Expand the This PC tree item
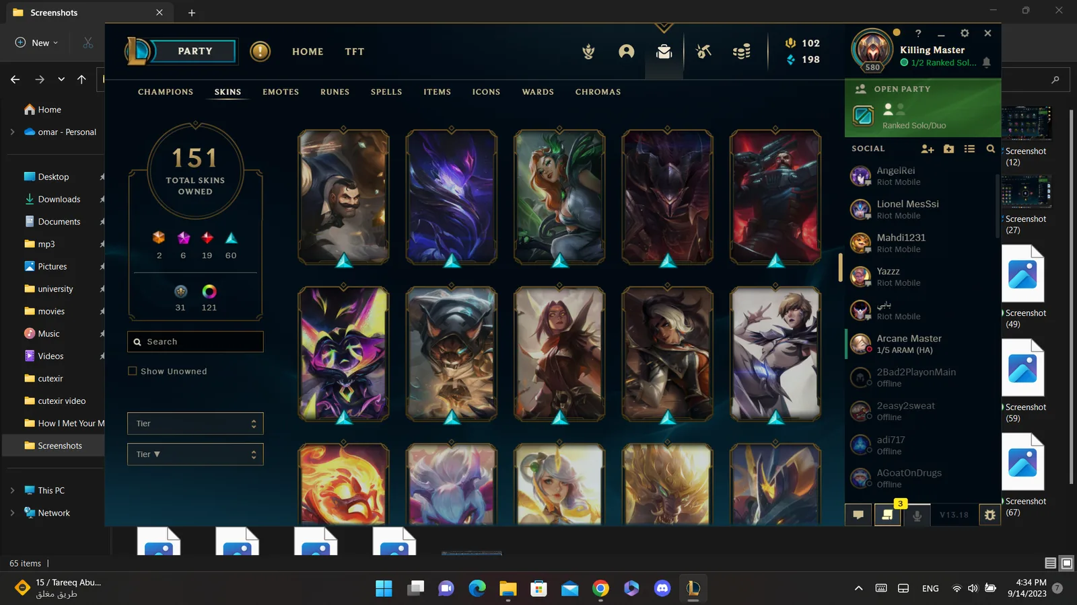Screen dimensions: 1077x605 click(12, 490)
